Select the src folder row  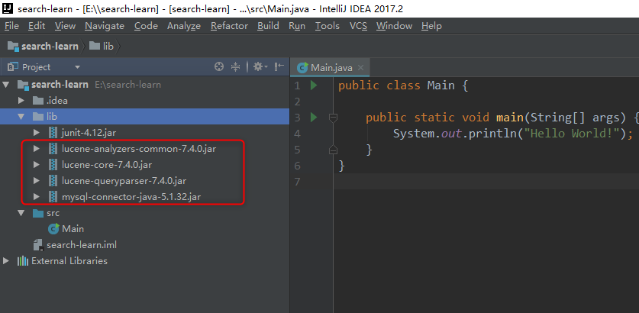(144, 213)
